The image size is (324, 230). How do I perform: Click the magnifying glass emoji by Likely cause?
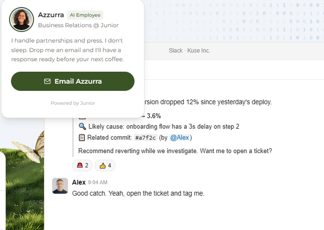(x=82, y=126)
